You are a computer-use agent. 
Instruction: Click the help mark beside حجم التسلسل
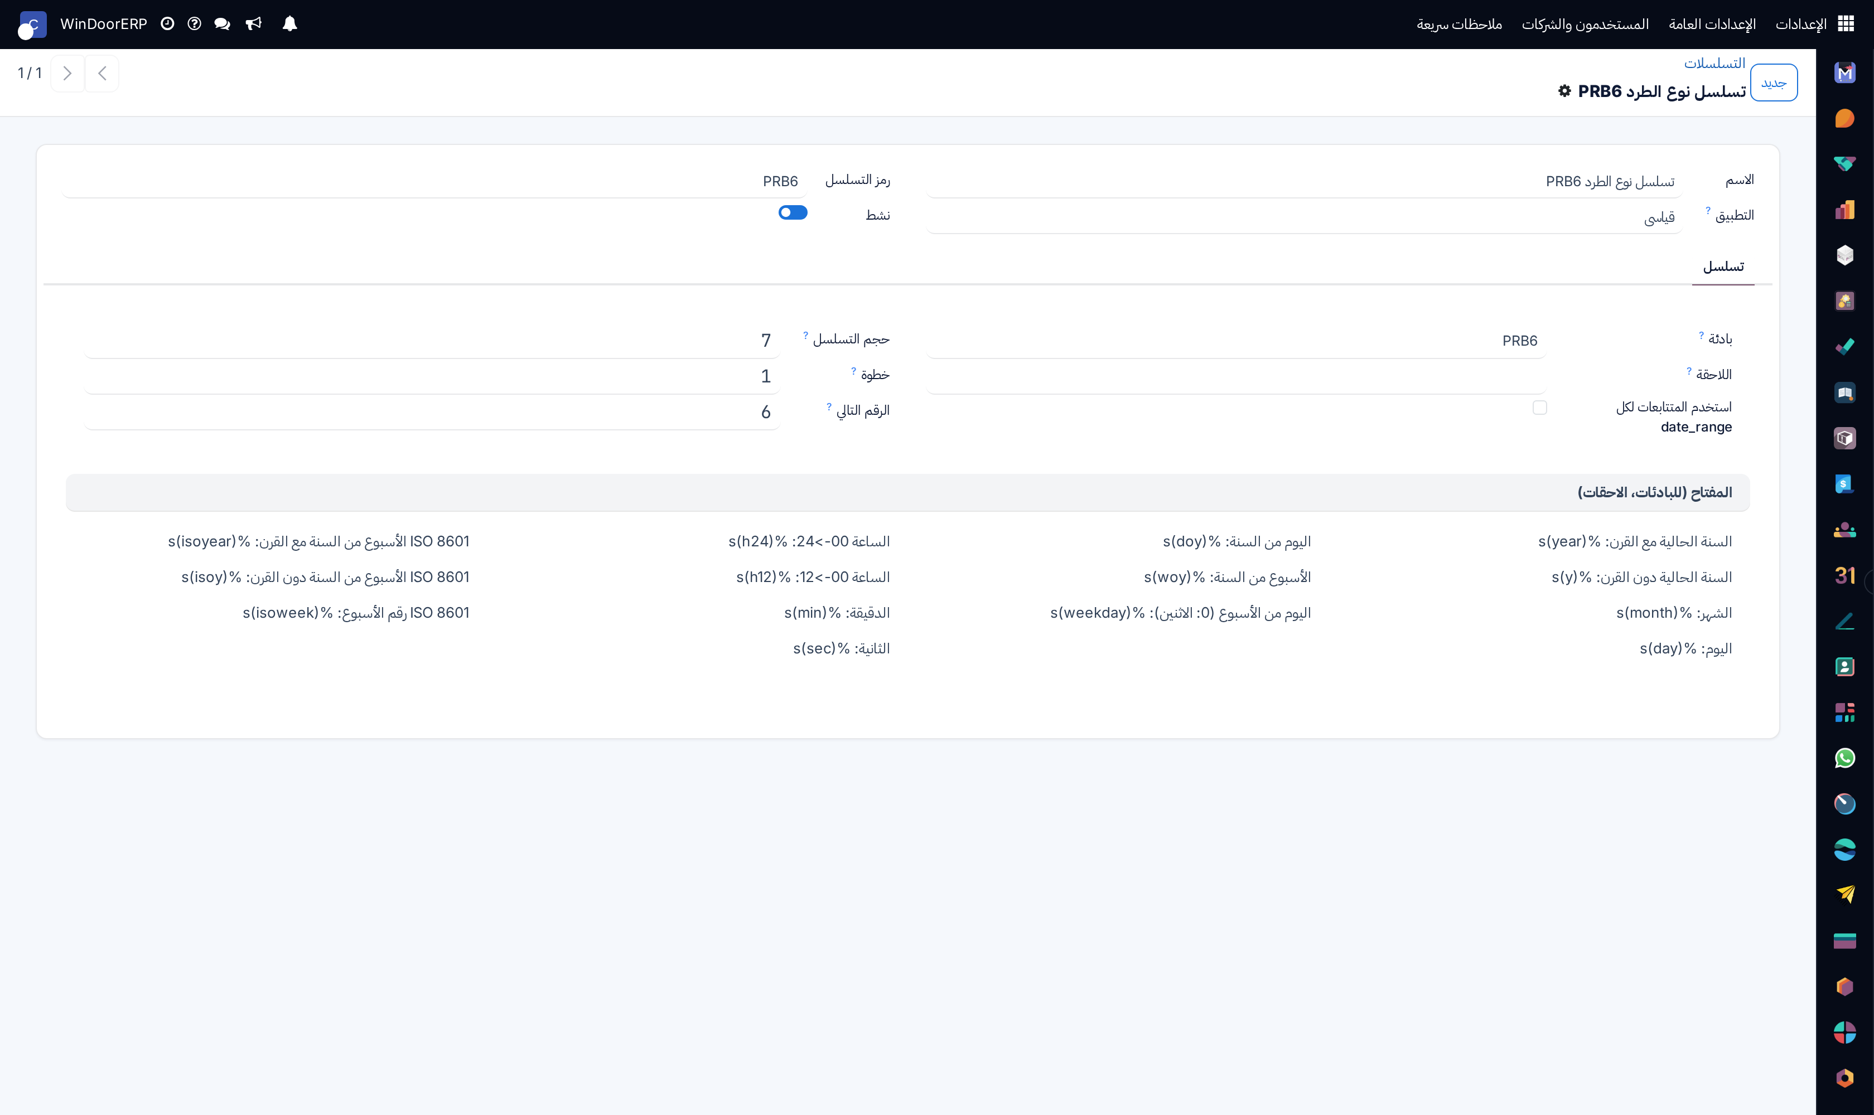(x=805, y=335)
